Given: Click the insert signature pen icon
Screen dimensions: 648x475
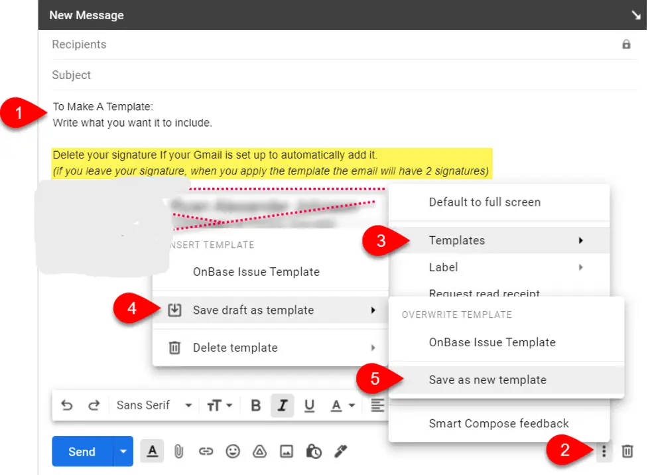Looking at the screenshot, I should pyautogui.click(x=340, y=451).
